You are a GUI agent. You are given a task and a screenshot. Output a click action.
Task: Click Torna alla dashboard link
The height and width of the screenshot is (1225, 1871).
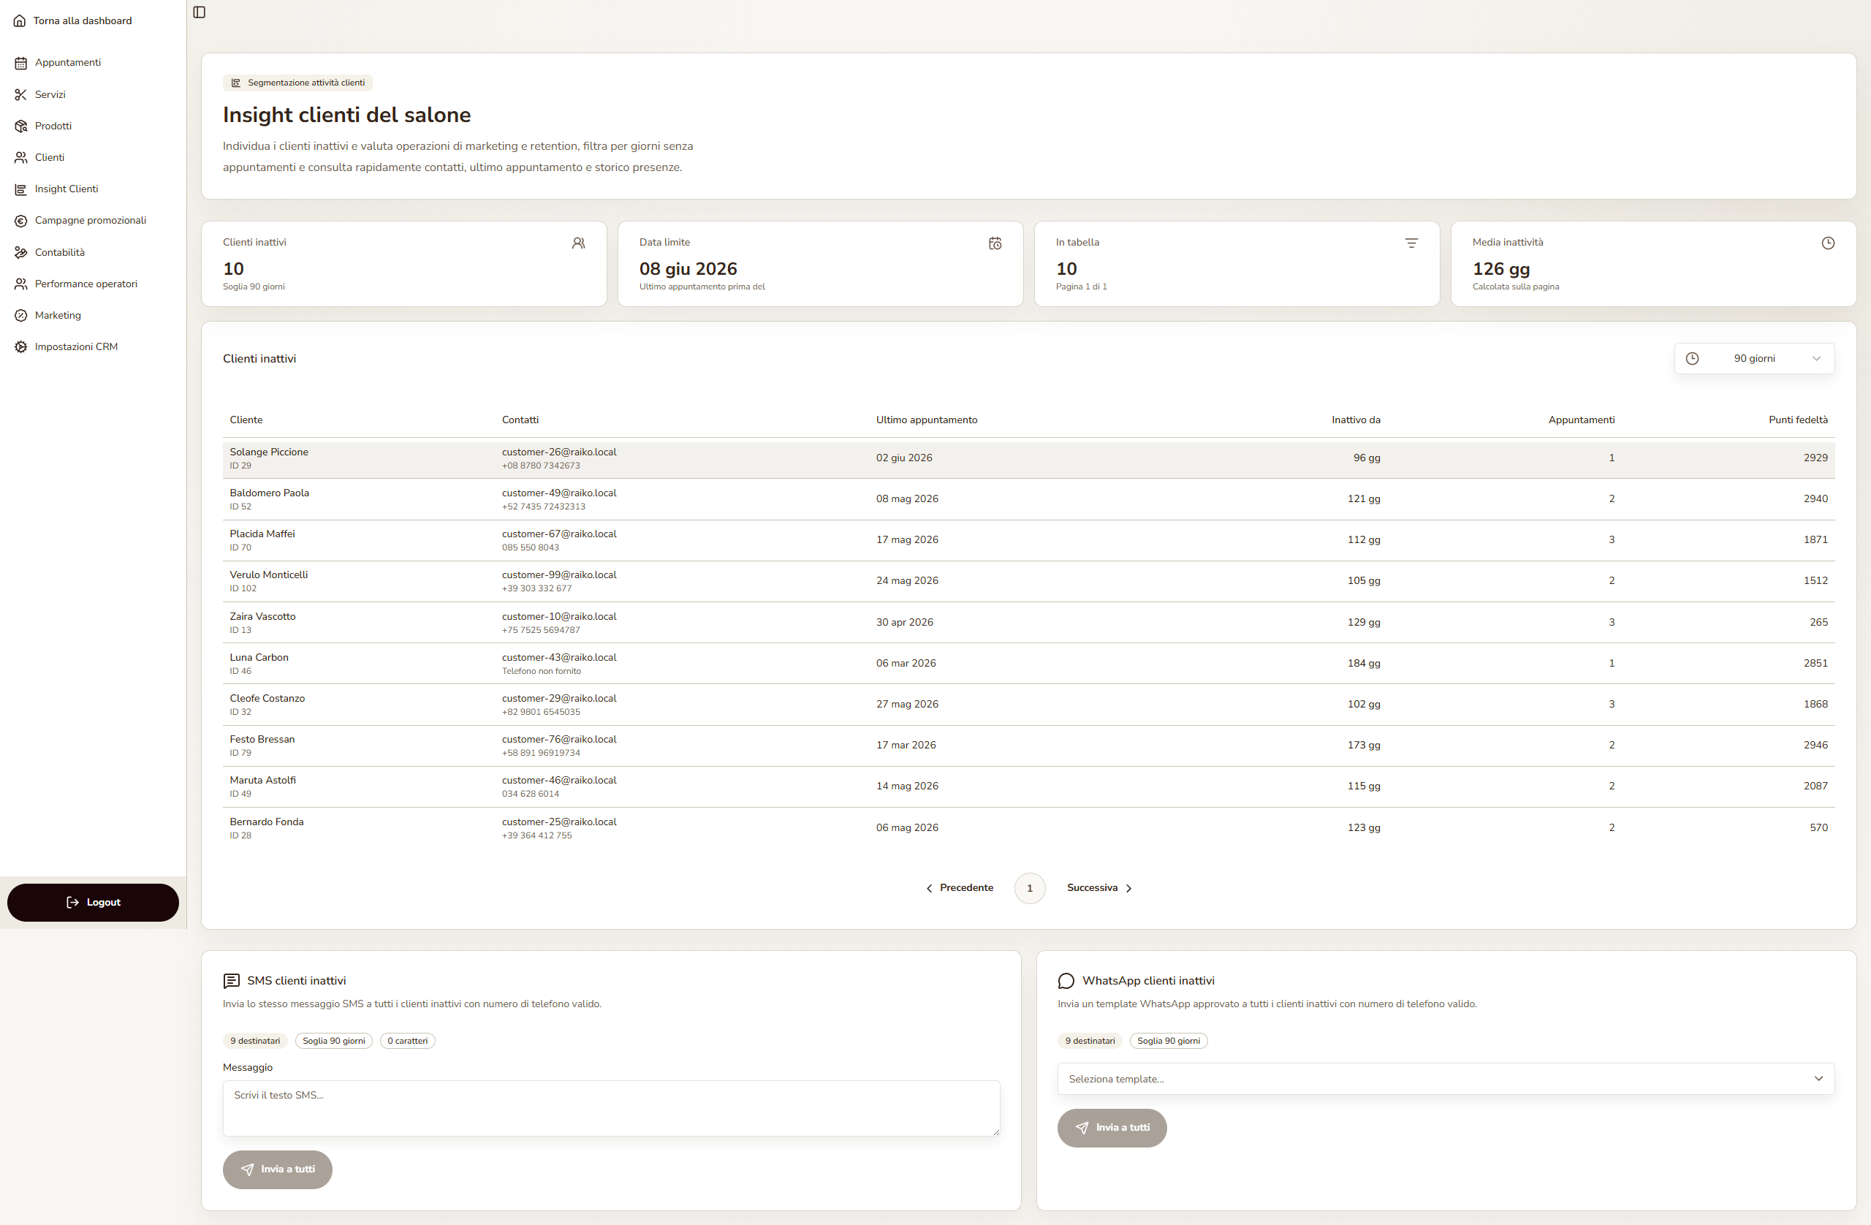[83, 20]
